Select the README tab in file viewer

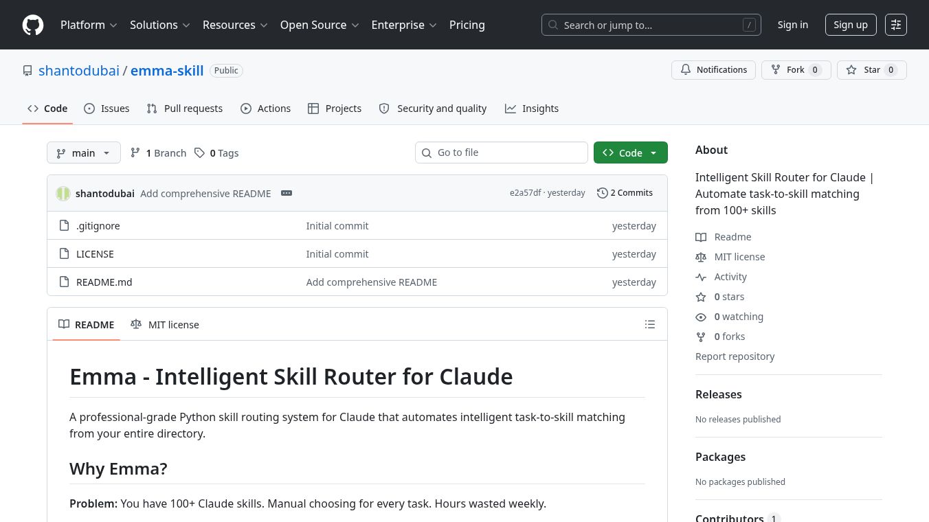tap(87, 324)
